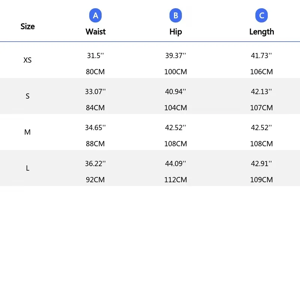Select the Size column header
Viewport: 300px width, 300px height.
click(27, 26)
